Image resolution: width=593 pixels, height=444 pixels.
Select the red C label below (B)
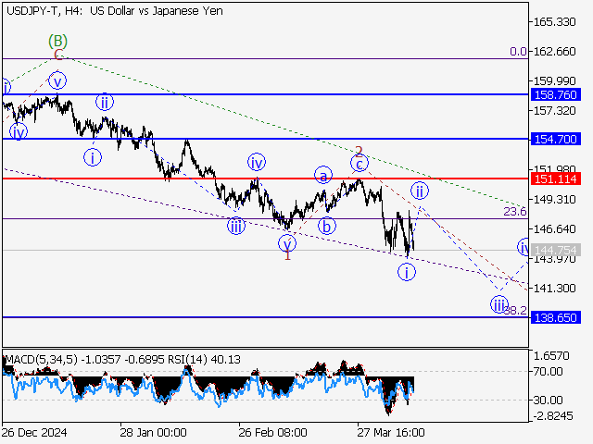click(57, 55)
